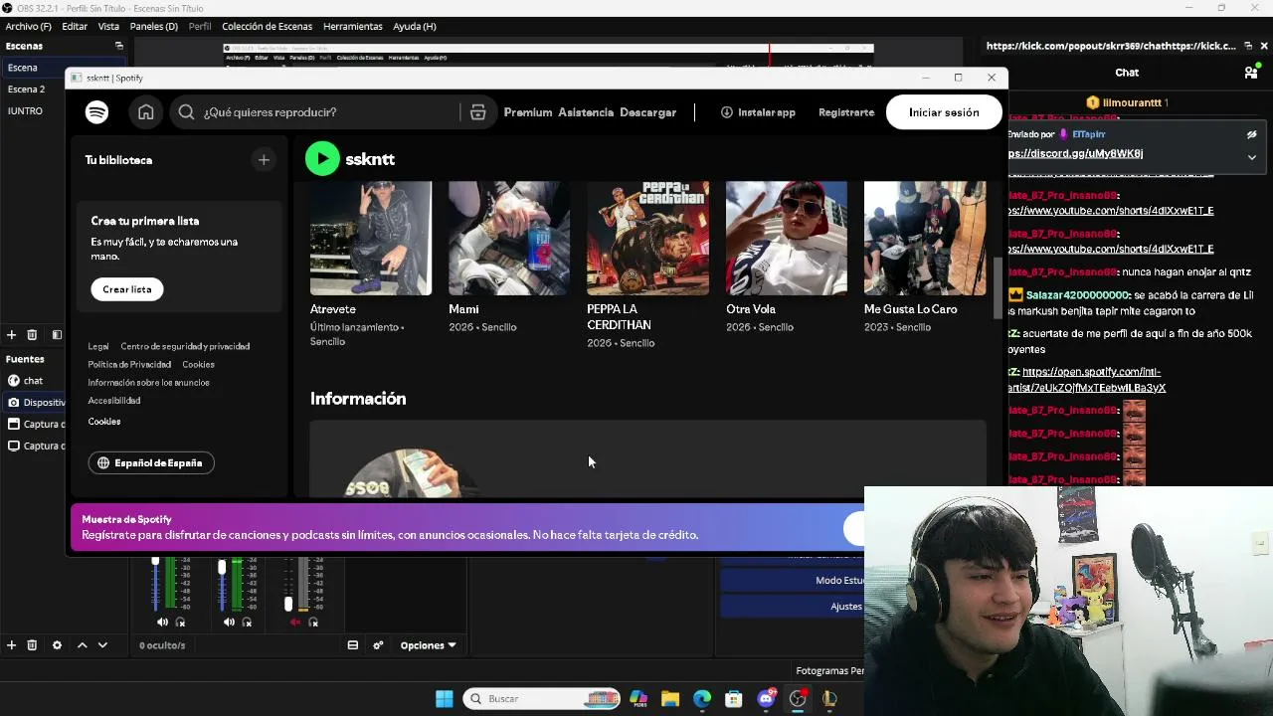This screenshot has width=1273, height=716.
Task: Click Instalar app in Spotify header
Action: click(x=758, y=112)
